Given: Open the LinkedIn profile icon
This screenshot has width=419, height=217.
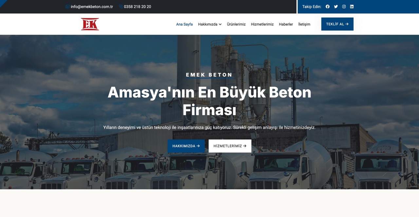Looking at the screenshot, I should coord(352,6).
